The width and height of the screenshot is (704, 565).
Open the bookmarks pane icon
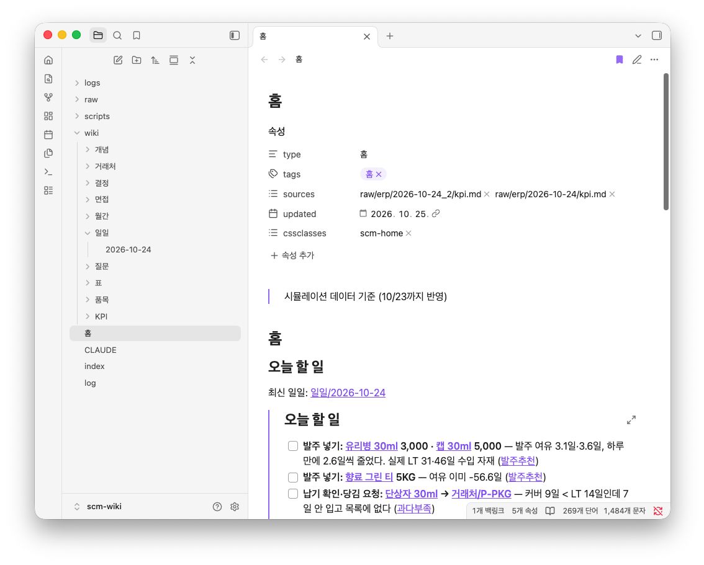click(137, 35)
